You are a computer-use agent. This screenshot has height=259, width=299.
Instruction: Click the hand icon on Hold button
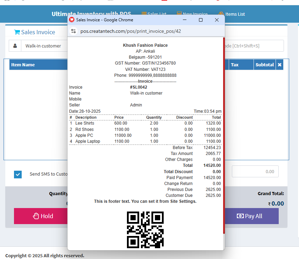tap(36, 216)
